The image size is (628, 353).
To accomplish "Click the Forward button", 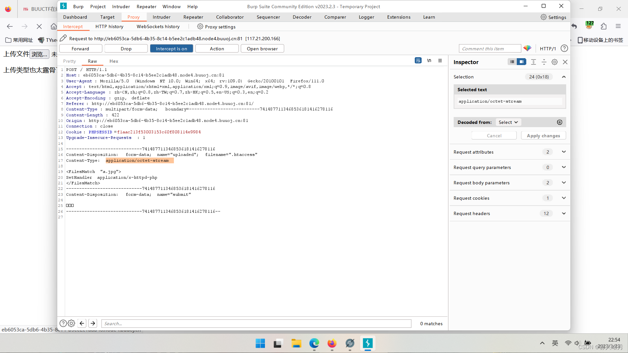I will (x=80, y=48).
